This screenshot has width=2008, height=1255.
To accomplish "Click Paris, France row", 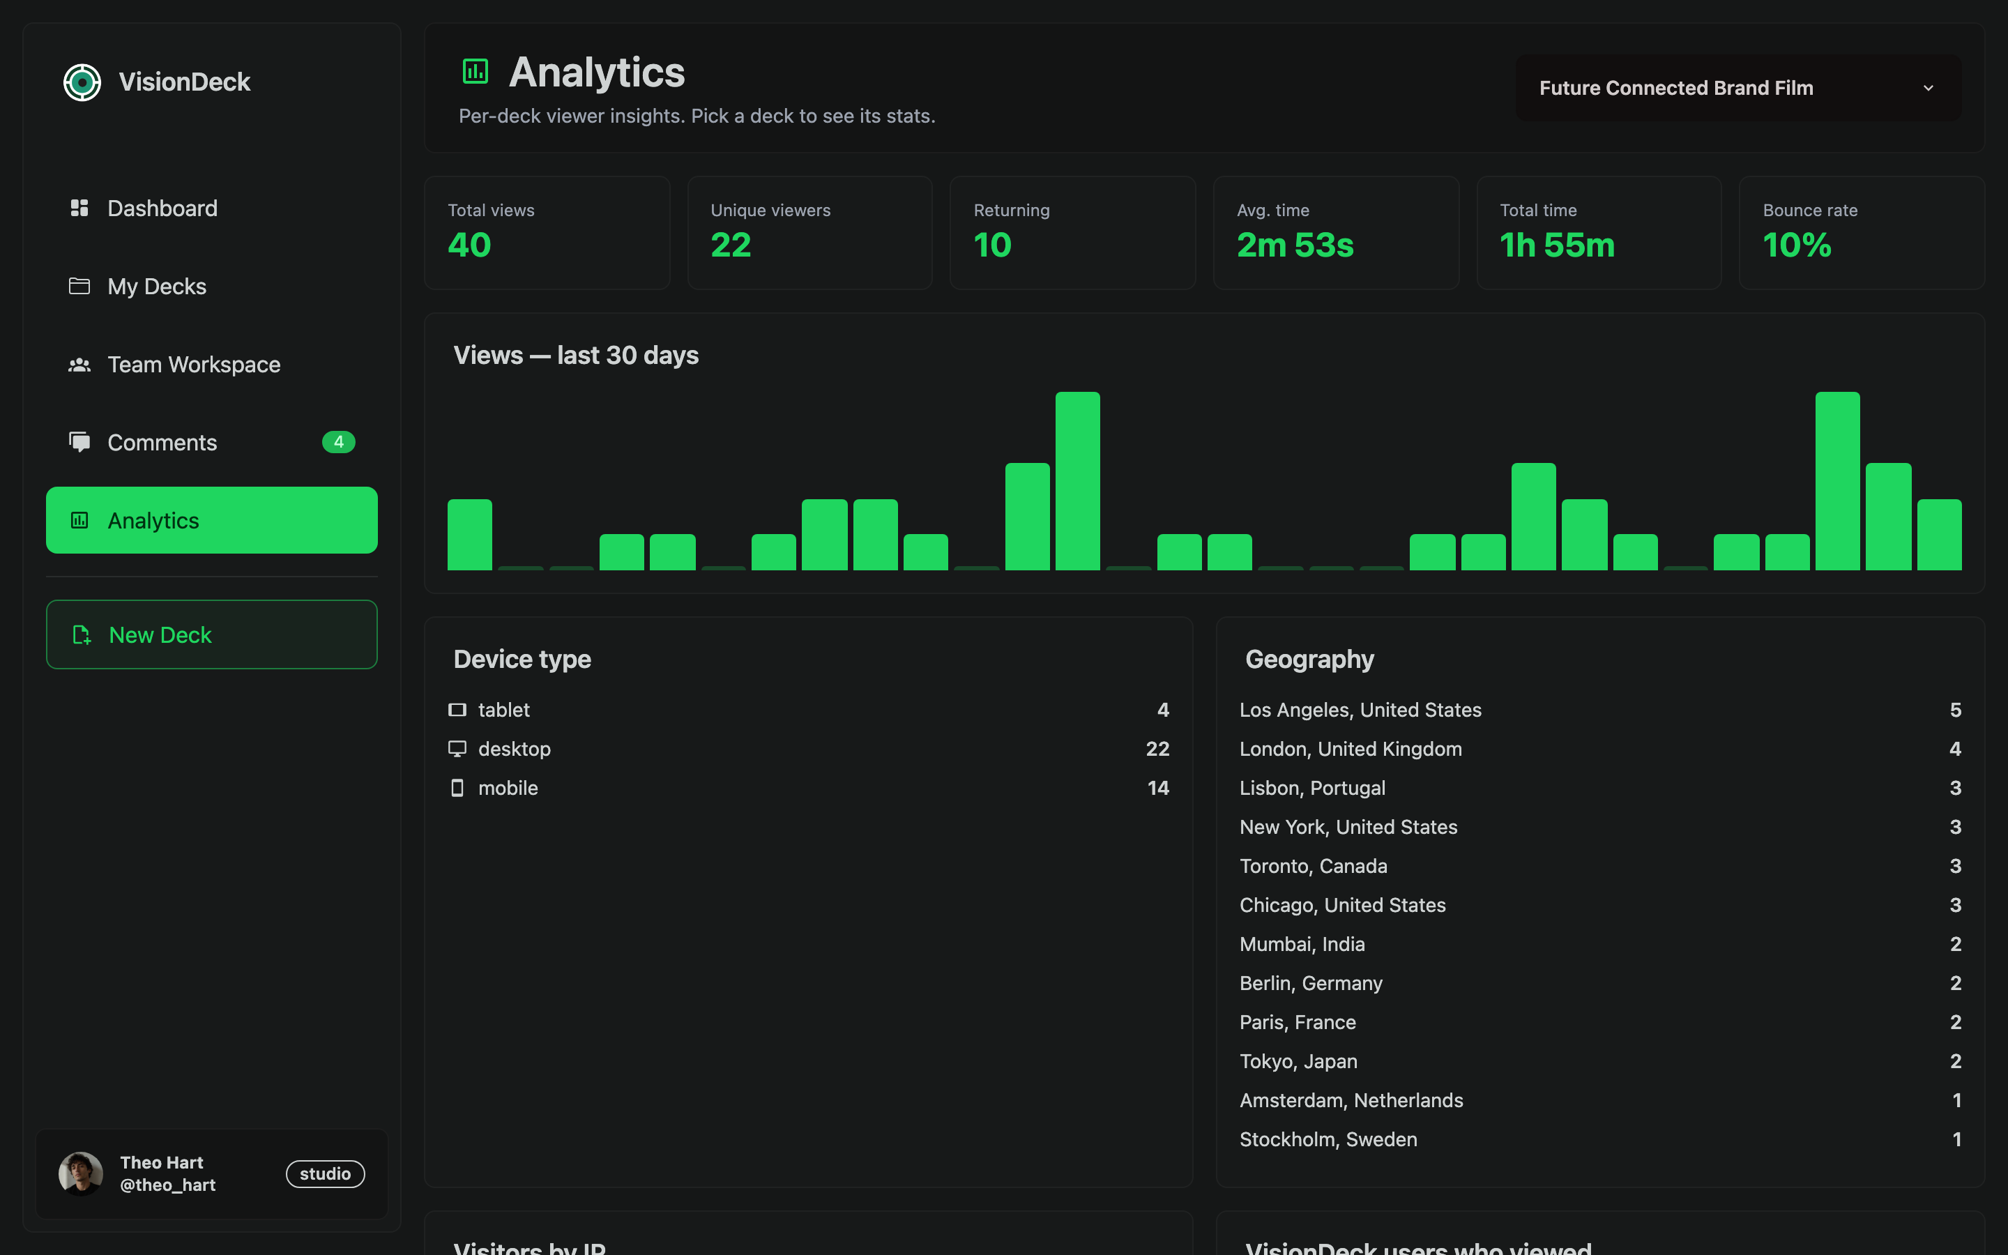I will click(x=1599, y=1021).
